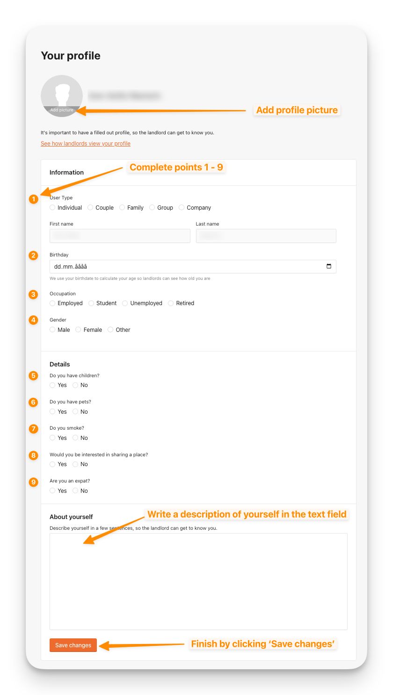Choose Couple as user type
This screenshot has width=393, height=695.
(x=91, y=208)
